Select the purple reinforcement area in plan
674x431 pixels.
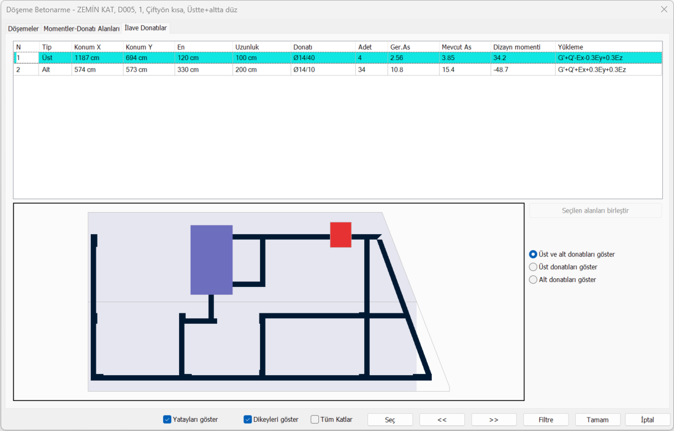(212, 260)
